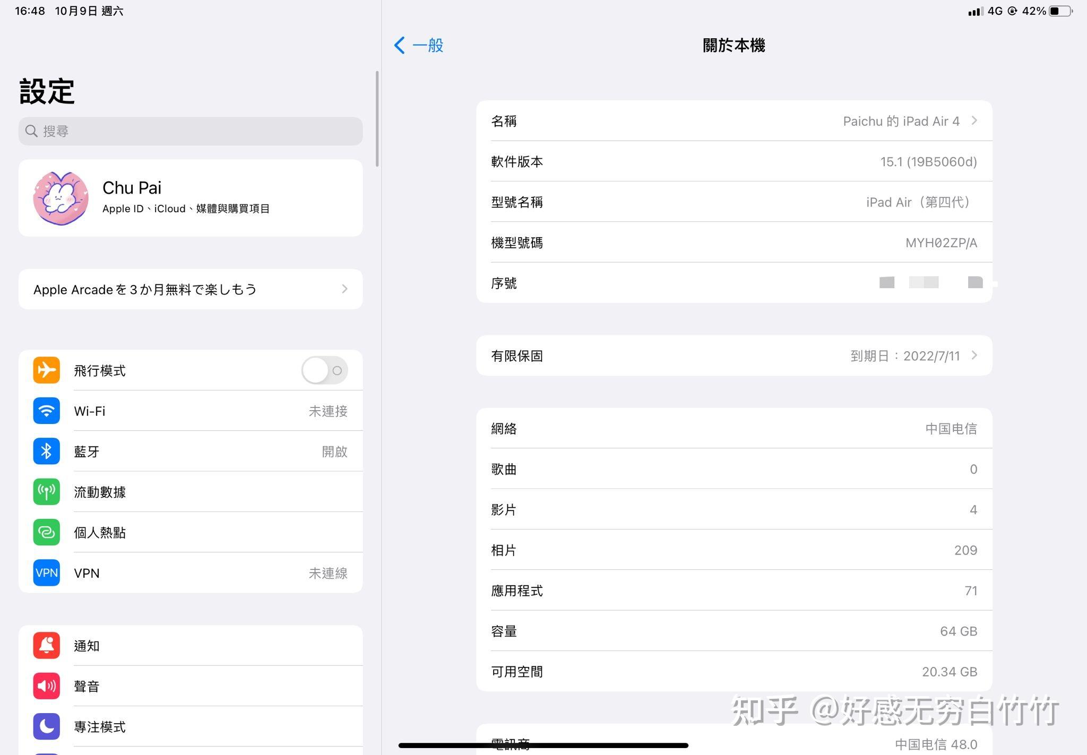Tap the date 10月9日 週六

(x=89, y=11)
